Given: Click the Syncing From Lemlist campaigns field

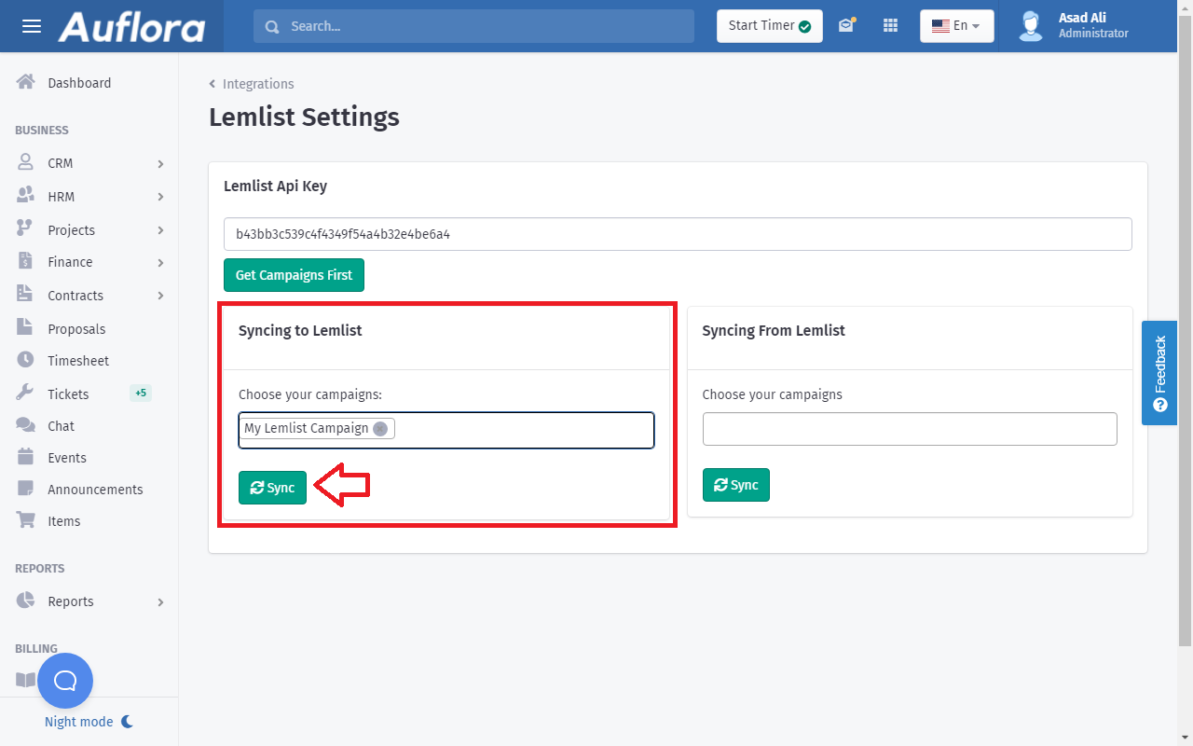Looking at the screenshot, I should click(909, 429).
